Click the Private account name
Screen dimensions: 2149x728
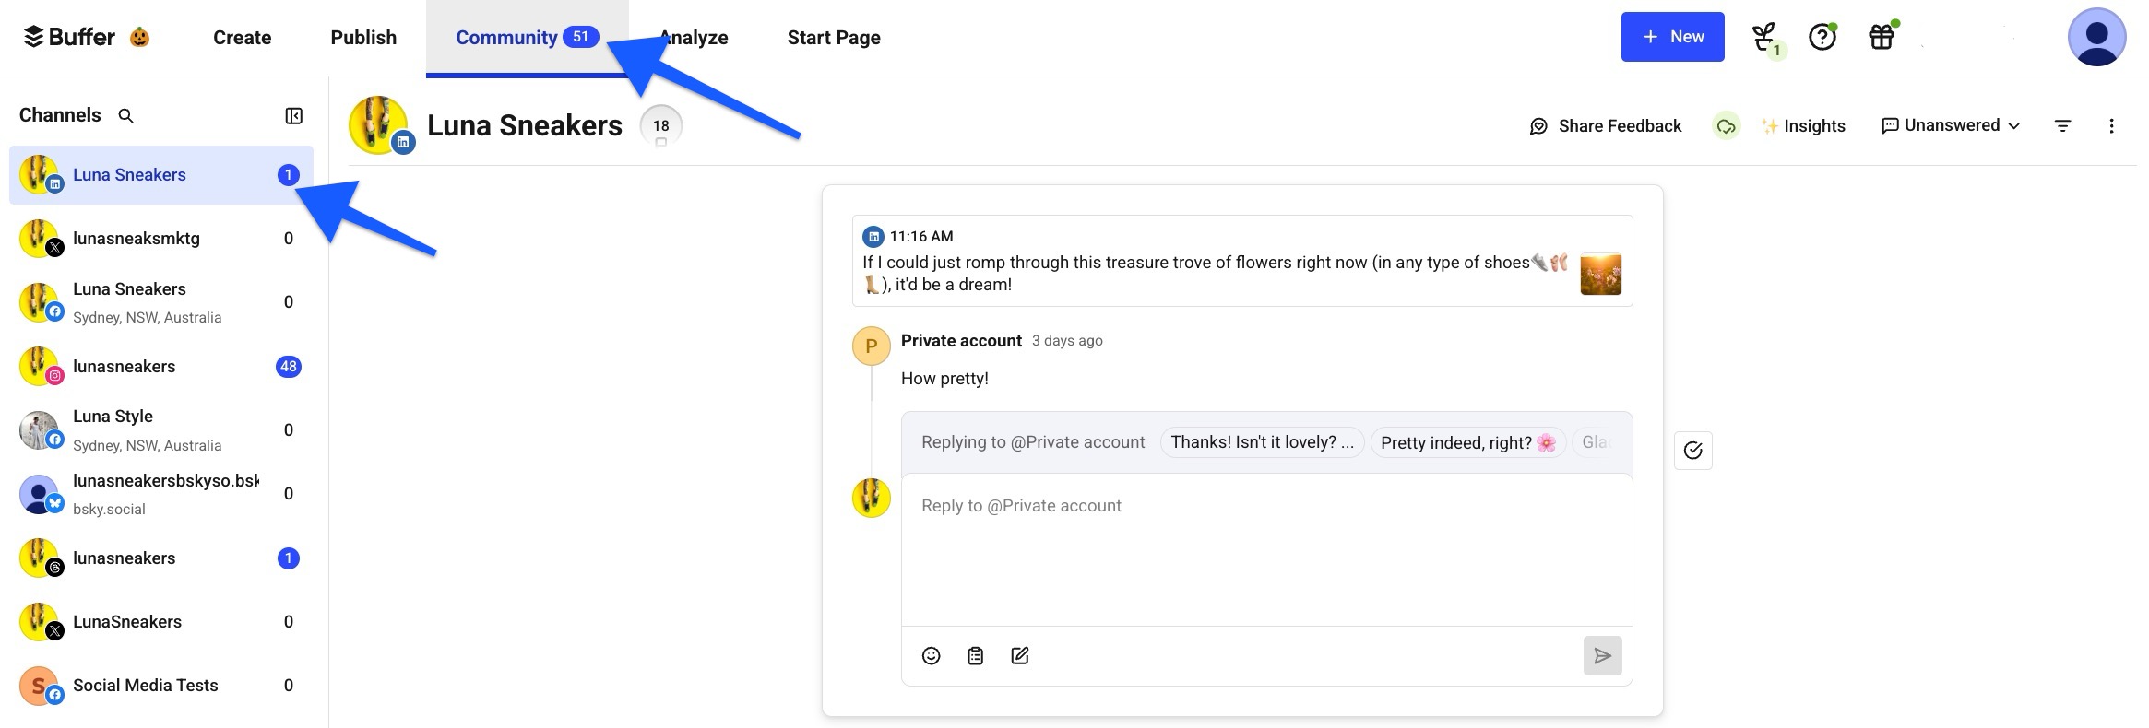pos(961,341)
